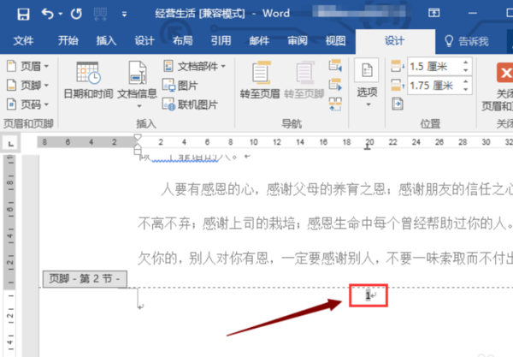The width and height of the screenshot is (513, 357).
Task: Toggle link to previous header icon
Action: 335,104
